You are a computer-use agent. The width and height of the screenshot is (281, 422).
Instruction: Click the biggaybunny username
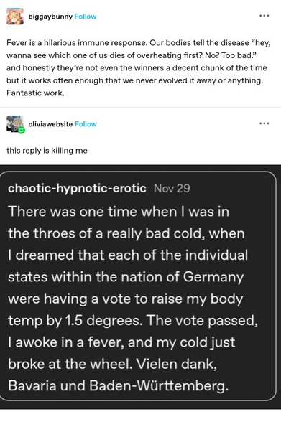tap(50, 17)
